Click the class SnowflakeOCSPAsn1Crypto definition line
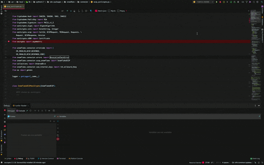This screenshot has width=264, height=165. [x=34, y=86]
